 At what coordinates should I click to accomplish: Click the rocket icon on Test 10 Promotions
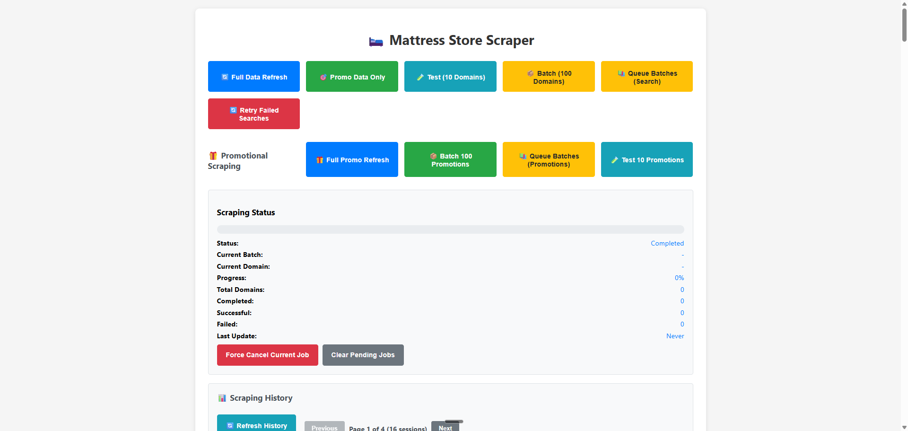[x=615, y=160]
